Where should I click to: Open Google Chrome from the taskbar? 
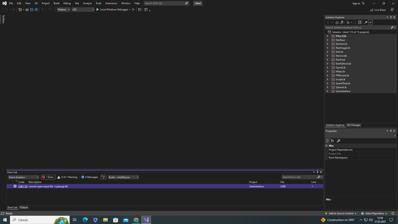136,220
